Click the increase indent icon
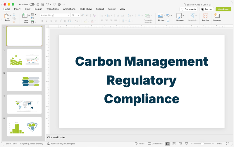This screenshot has width=234, height=147. 123,15
